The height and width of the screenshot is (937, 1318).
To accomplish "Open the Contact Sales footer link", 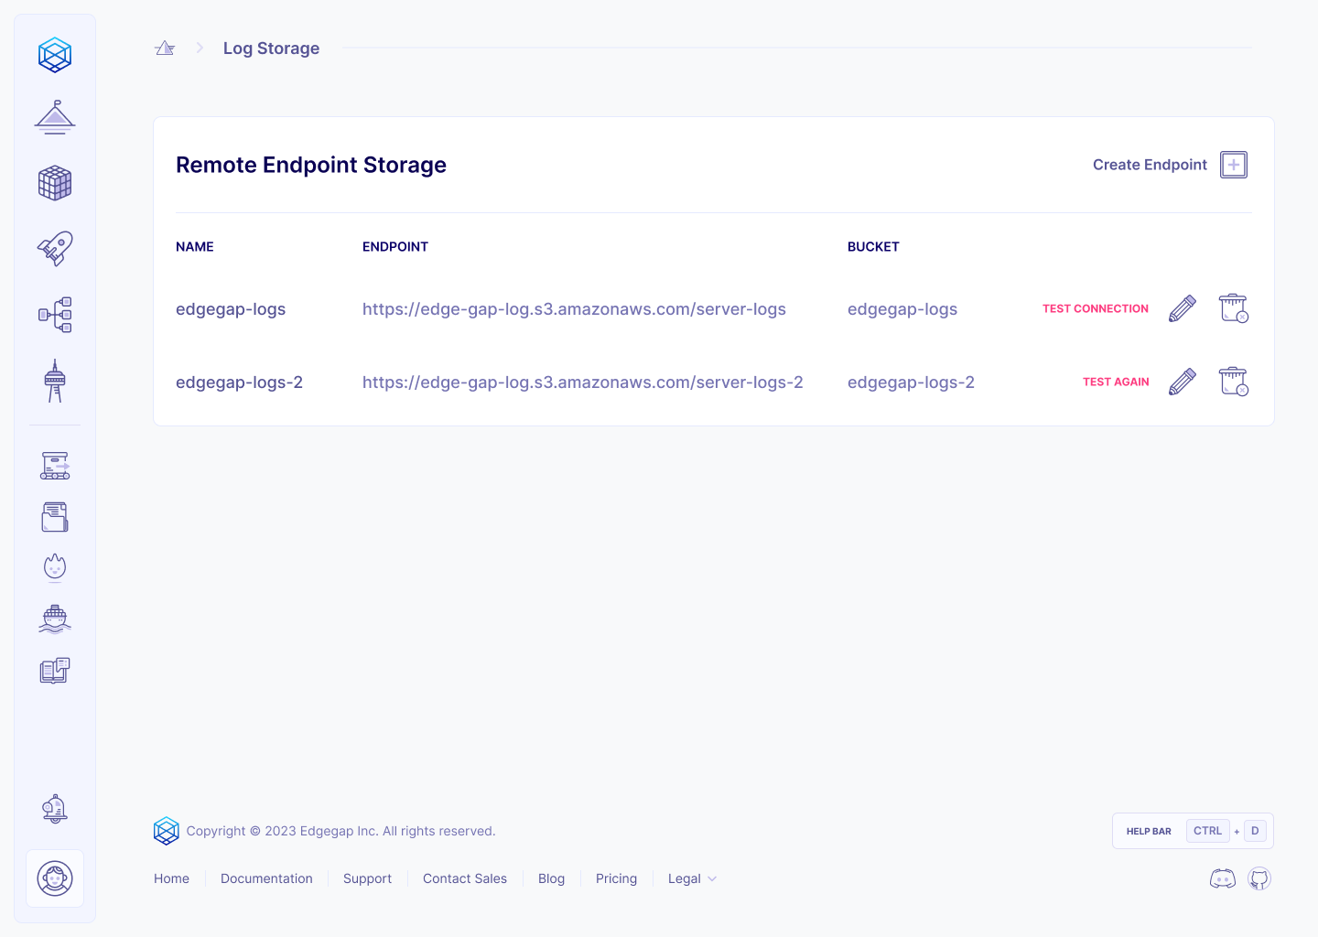I will coord(464,878).
